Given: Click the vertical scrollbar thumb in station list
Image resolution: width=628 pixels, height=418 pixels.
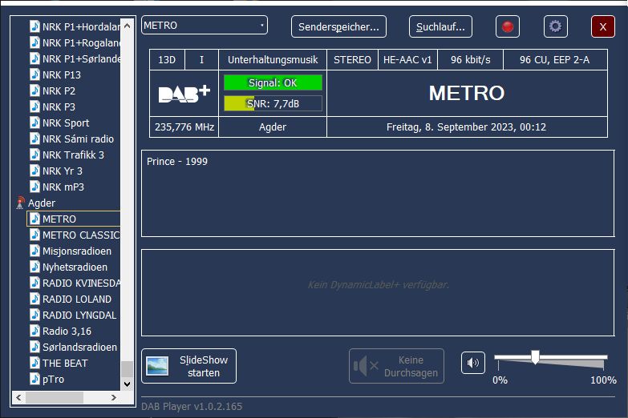Looking at the screenshot, I should tap(127, 369).
